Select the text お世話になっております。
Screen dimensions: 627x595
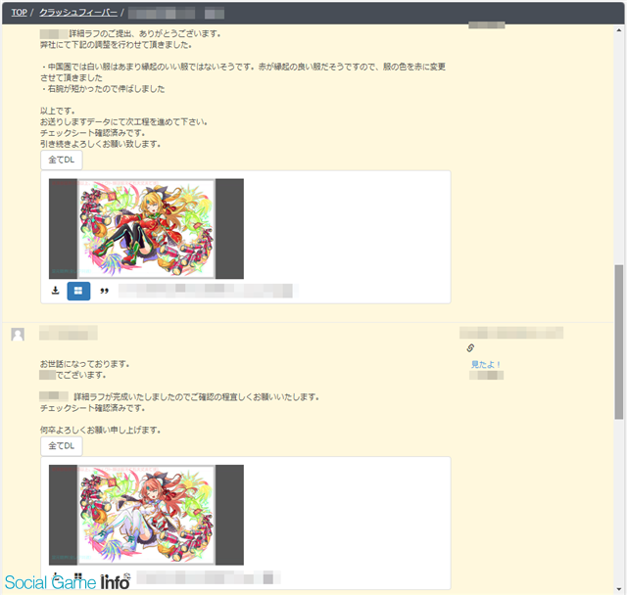pyautogui.click(x=85, y=364)
